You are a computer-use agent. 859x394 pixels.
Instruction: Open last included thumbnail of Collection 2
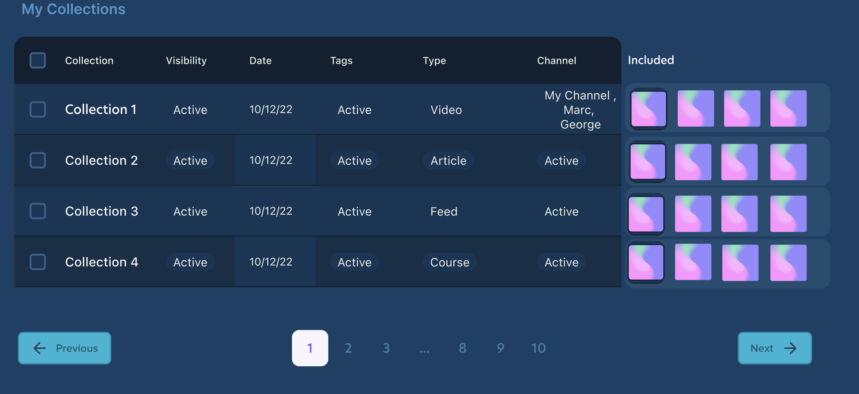[x=788, y=162]
